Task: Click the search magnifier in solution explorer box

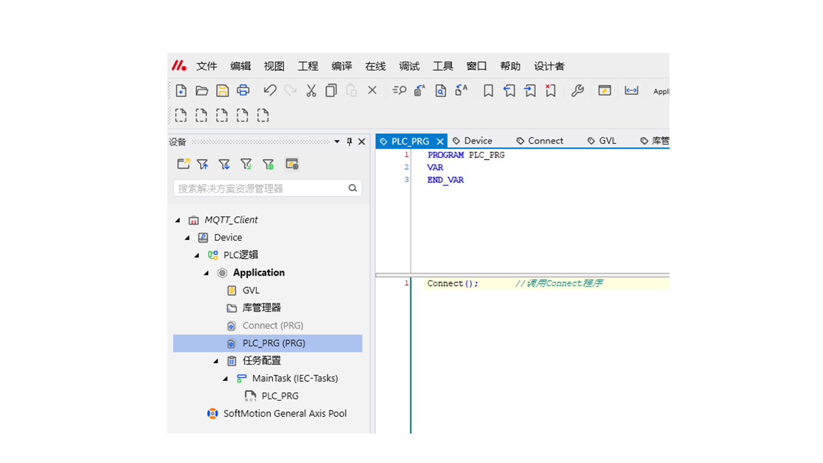Action: pyautogui.click(x=352, y=188)
